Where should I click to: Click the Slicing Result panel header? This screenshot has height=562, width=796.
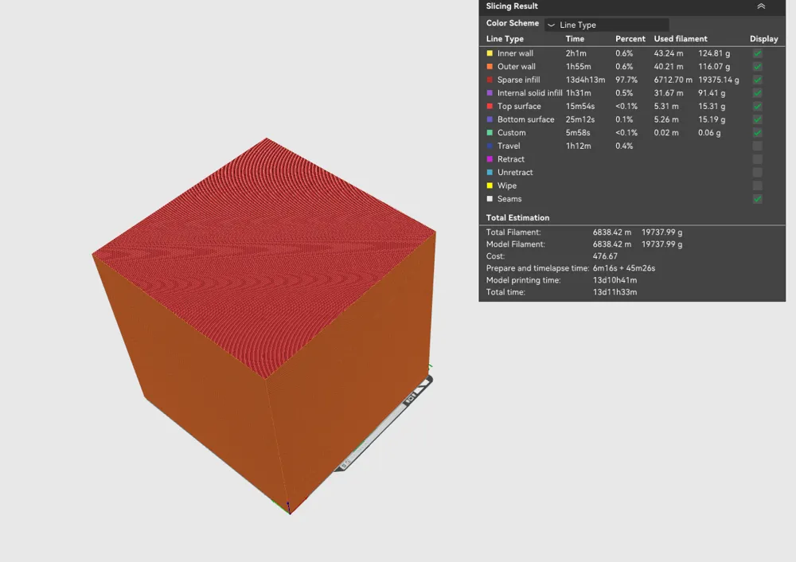pyautogui.click(x=557, y=6)
